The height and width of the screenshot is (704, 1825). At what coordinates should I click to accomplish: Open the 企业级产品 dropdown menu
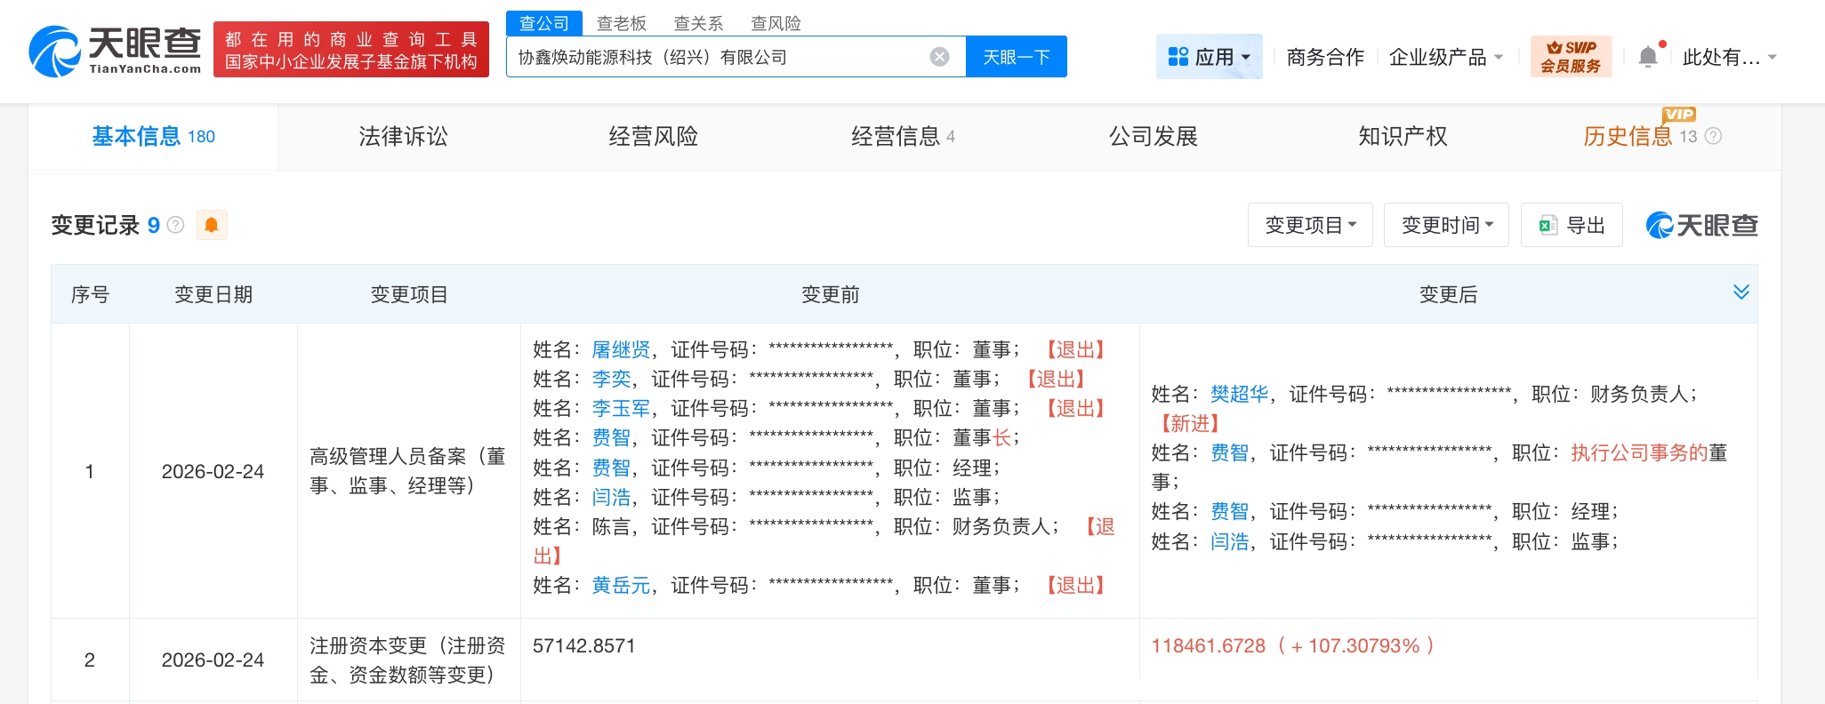[1446, 57]
